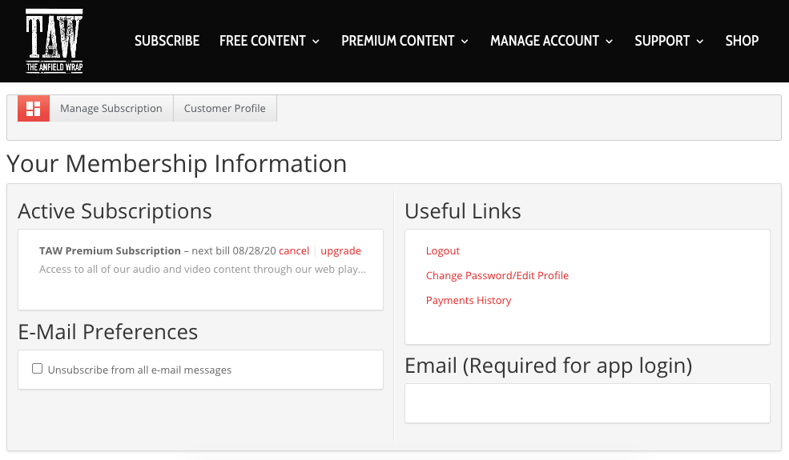
Task: View the Payments History link
Action: coord(469,300)
